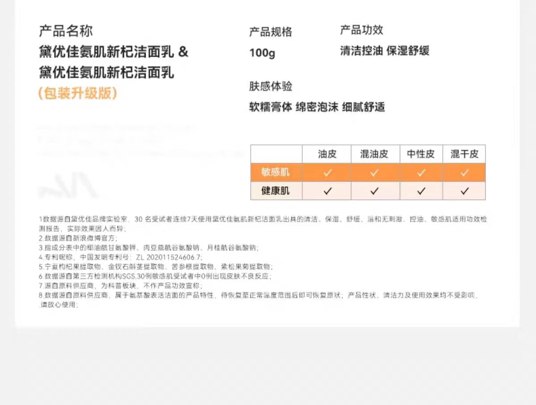Click the 混油皮 table column header
The image size is (536, 405).
[x=374, y=154]
